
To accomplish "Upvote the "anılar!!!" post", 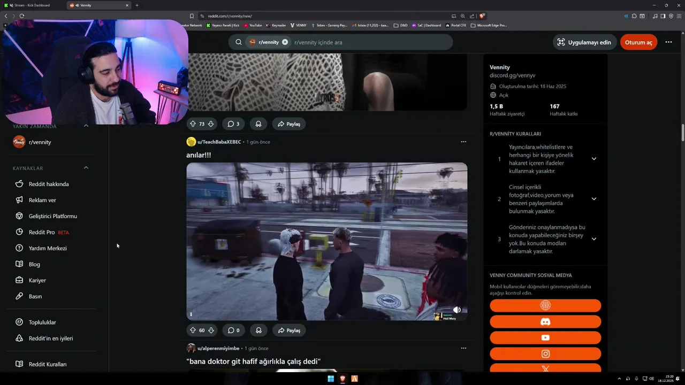I will pos(193,330).
